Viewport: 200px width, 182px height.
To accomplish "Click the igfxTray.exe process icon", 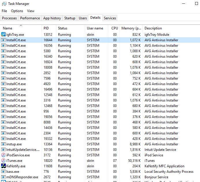I will [x=3, y=34].
